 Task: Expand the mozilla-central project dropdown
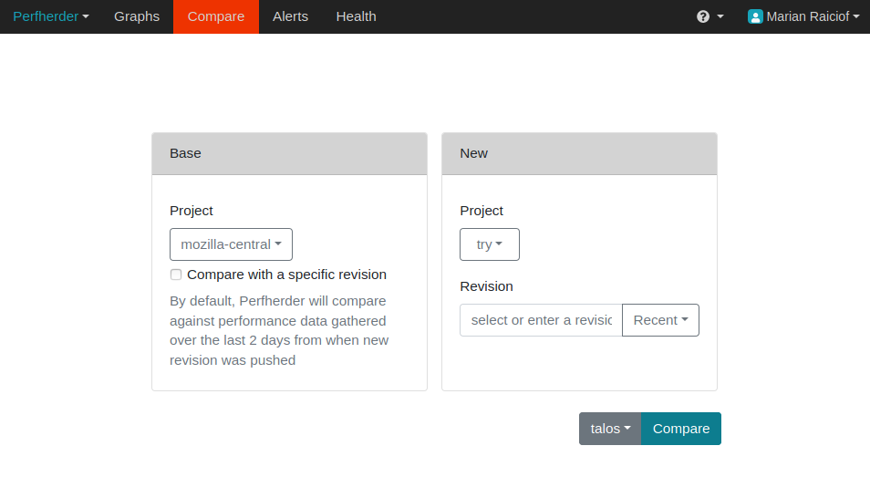pyautogui.click(x=231, y=244)
